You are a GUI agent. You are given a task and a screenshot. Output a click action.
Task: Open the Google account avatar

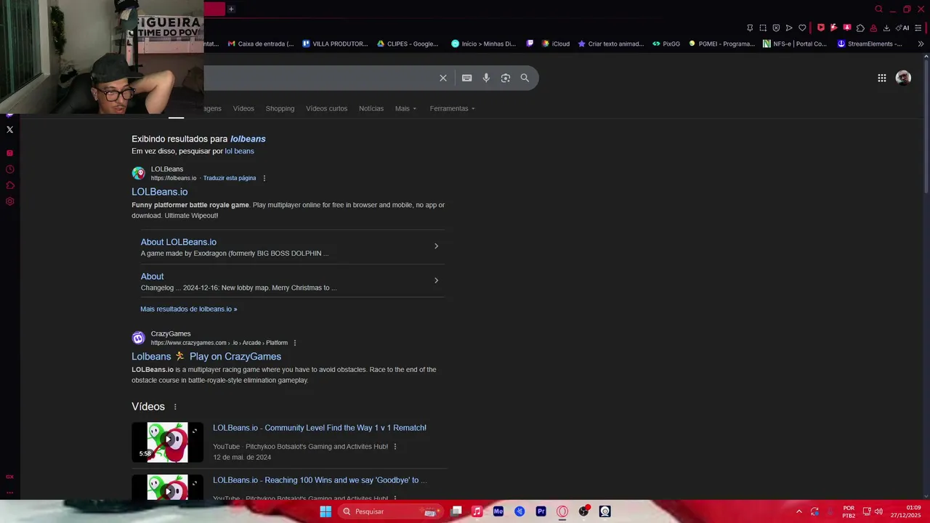[x=903, y=78]
